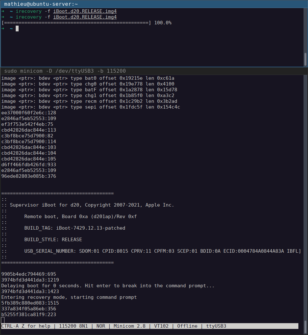
Task: Click ttyUSB3 in the status bar
Action: [216, 326]
